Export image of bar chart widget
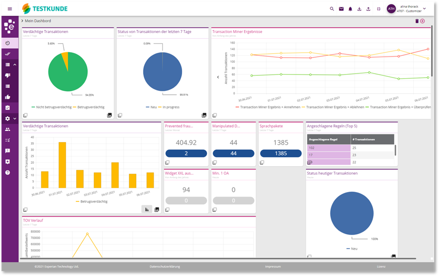The width and height of the screenshot is (439, 276). [157, 209]
